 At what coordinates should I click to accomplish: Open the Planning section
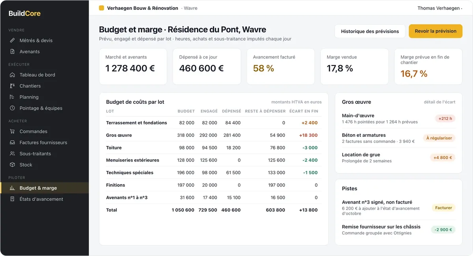point(45,97)
